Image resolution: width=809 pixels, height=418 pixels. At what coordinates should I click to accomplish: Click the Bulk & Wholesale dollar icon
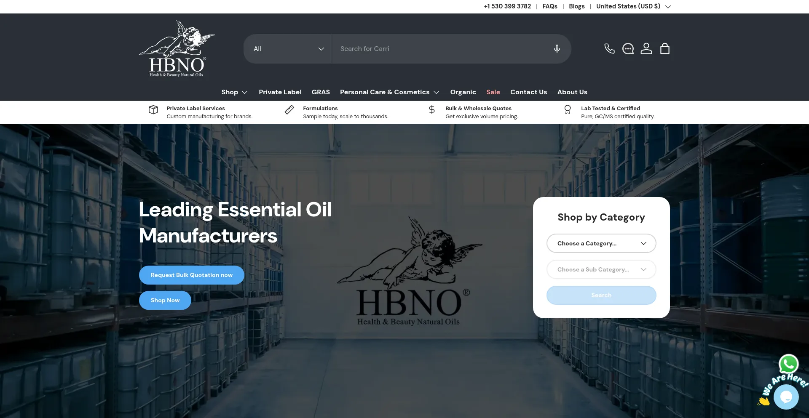(432, 110)
